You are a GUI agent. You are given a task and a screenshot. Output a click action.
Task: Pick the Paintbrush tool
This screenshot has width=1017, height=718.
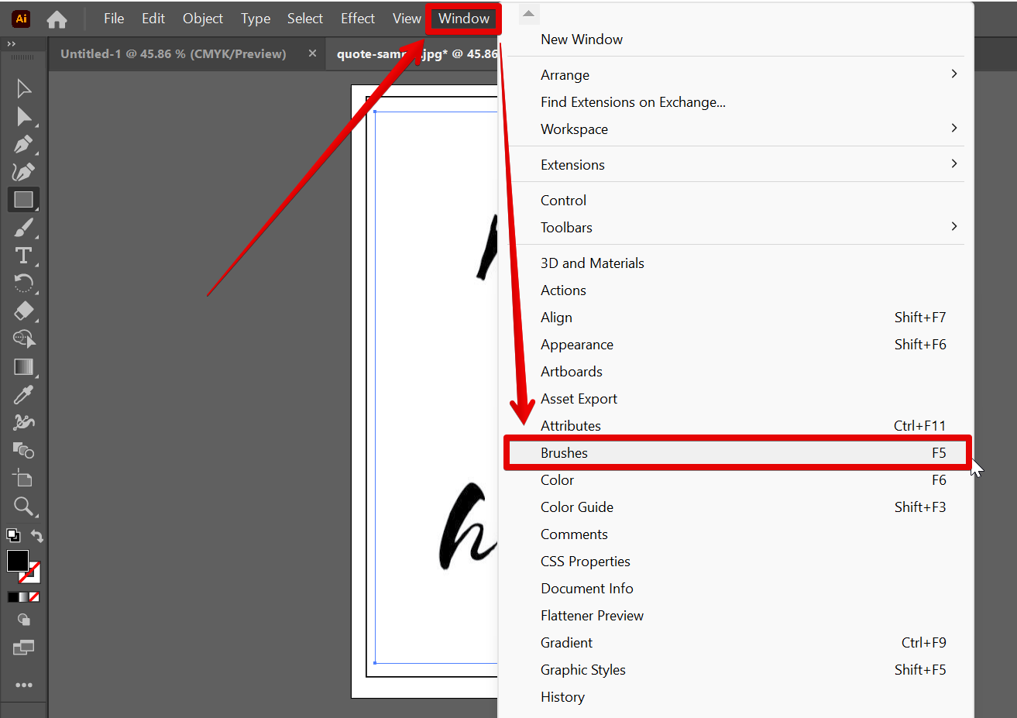tap(23, 228)
